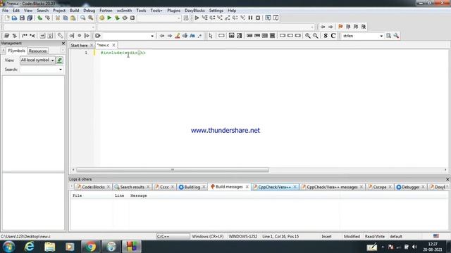The image size is (451, 253).
Task: Click the Windows (CR+LF) status entry
Action: 208,236
